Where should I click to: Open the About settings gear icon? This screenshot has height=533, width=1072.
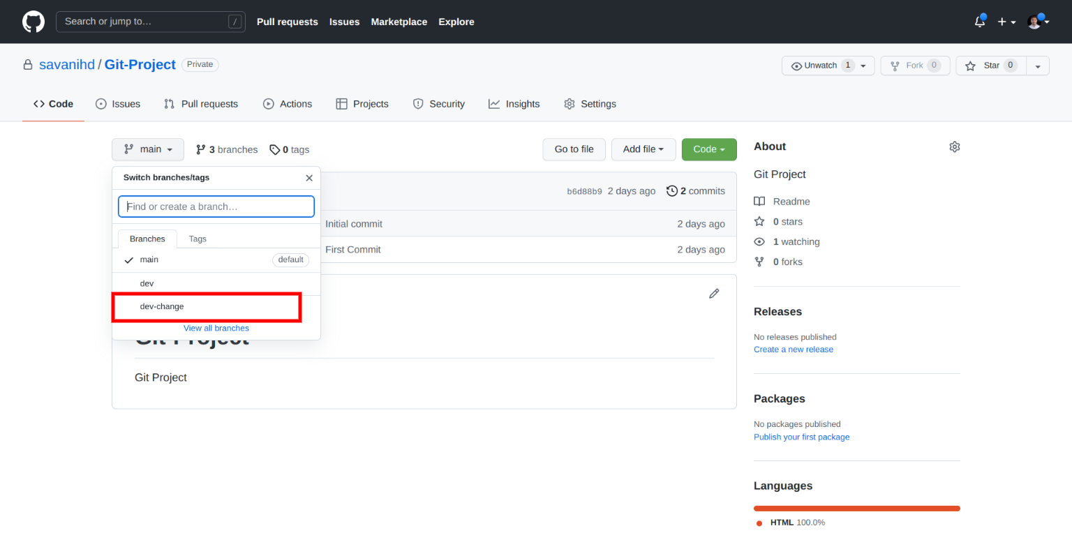(x=954, y=147)
